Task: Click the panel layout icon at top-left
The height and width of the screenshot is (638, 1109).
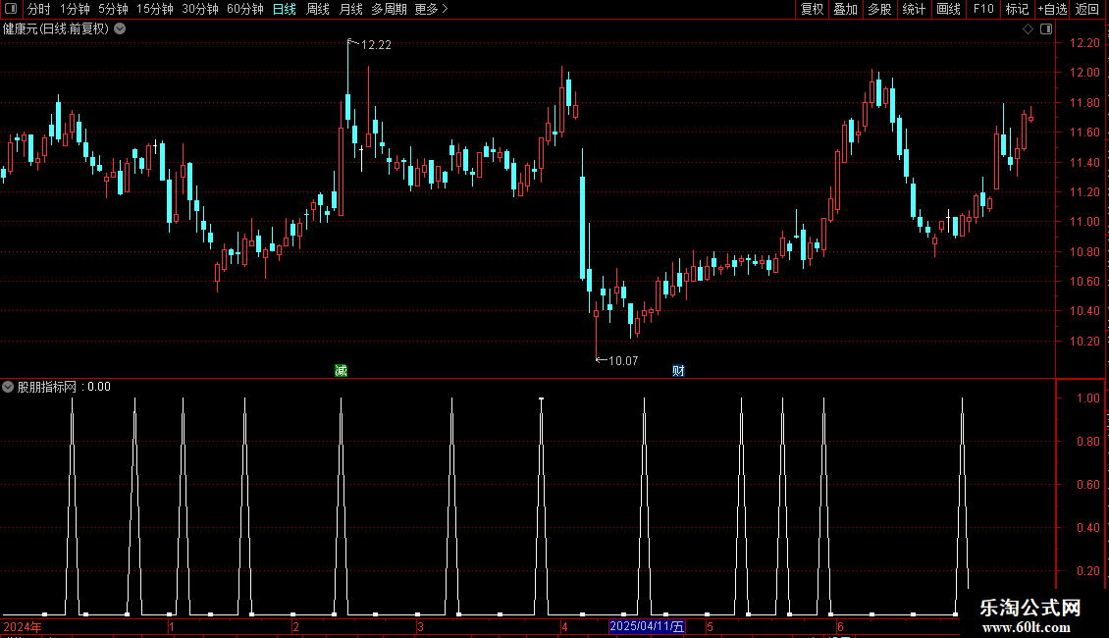Action: 11,9
